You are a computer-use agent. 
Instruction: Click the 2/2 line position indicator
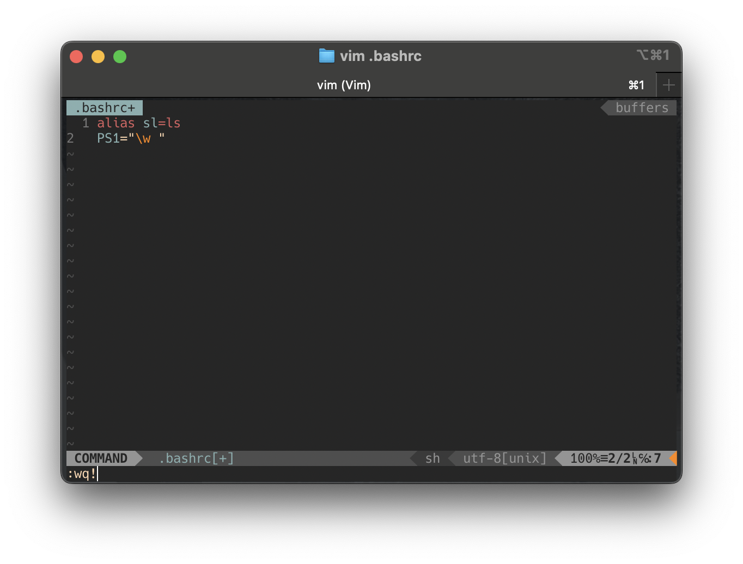pyautogui.click(x=618, y=458)
